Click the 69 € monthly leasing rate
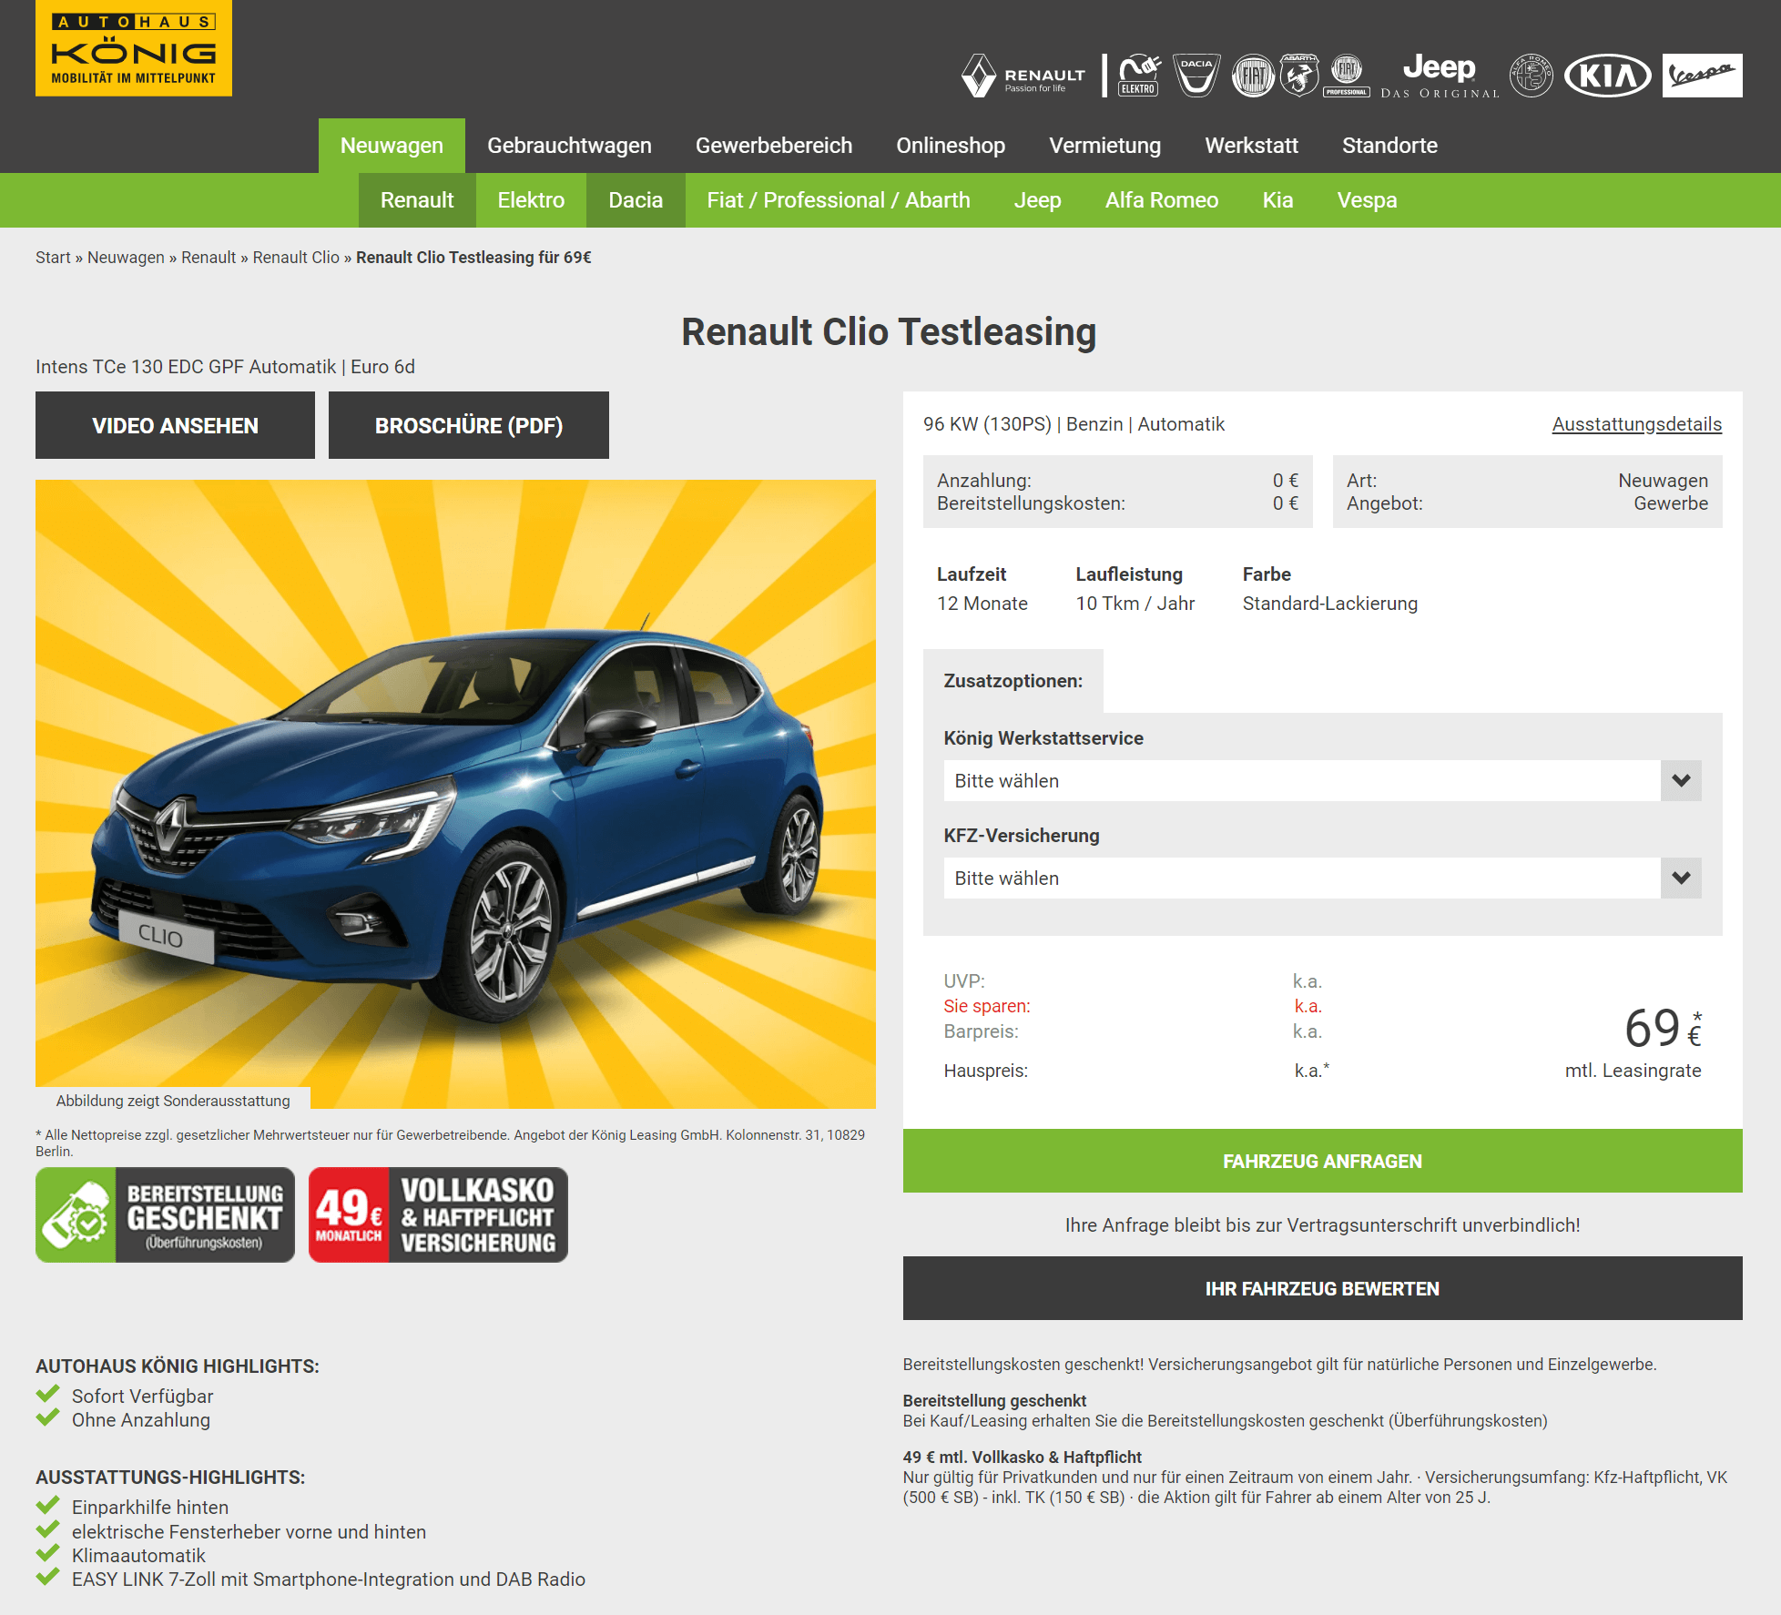This screenshot has height=1615, width=1781. tap(1663, 1029)
